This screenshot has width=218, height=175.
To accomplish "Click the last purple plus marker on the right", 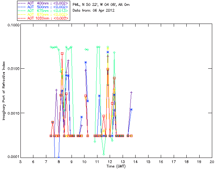I will pos(131,92).
